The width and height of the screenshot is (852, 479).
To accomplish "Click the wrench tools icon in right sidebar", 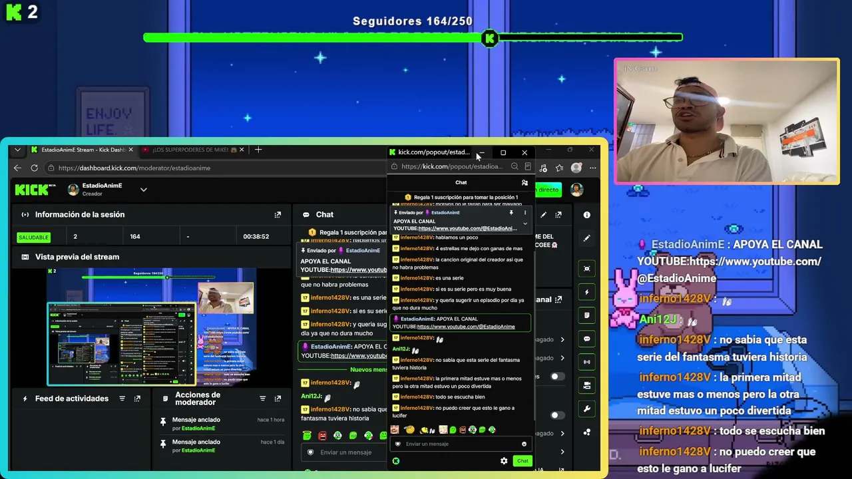I will coord(586,408).
